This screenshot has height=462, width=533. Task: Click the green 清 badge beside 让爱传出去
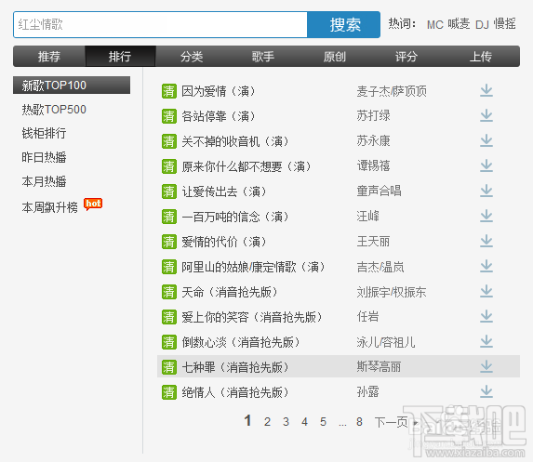[169, 191]
